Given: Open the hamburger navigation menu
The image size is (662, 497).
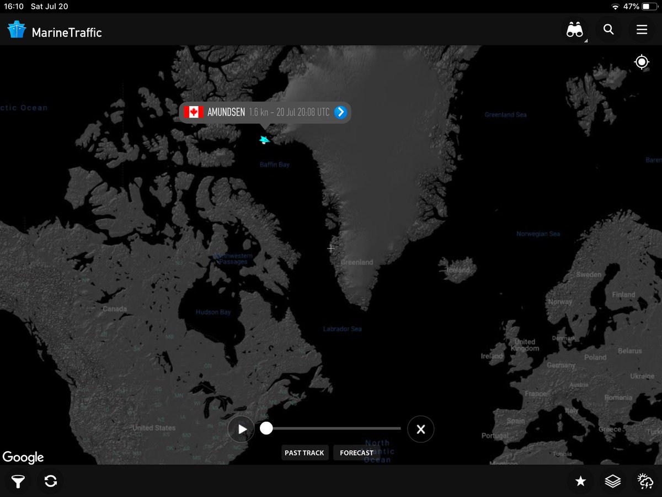Looking at the screenshot, I should (x=642, y=30).
